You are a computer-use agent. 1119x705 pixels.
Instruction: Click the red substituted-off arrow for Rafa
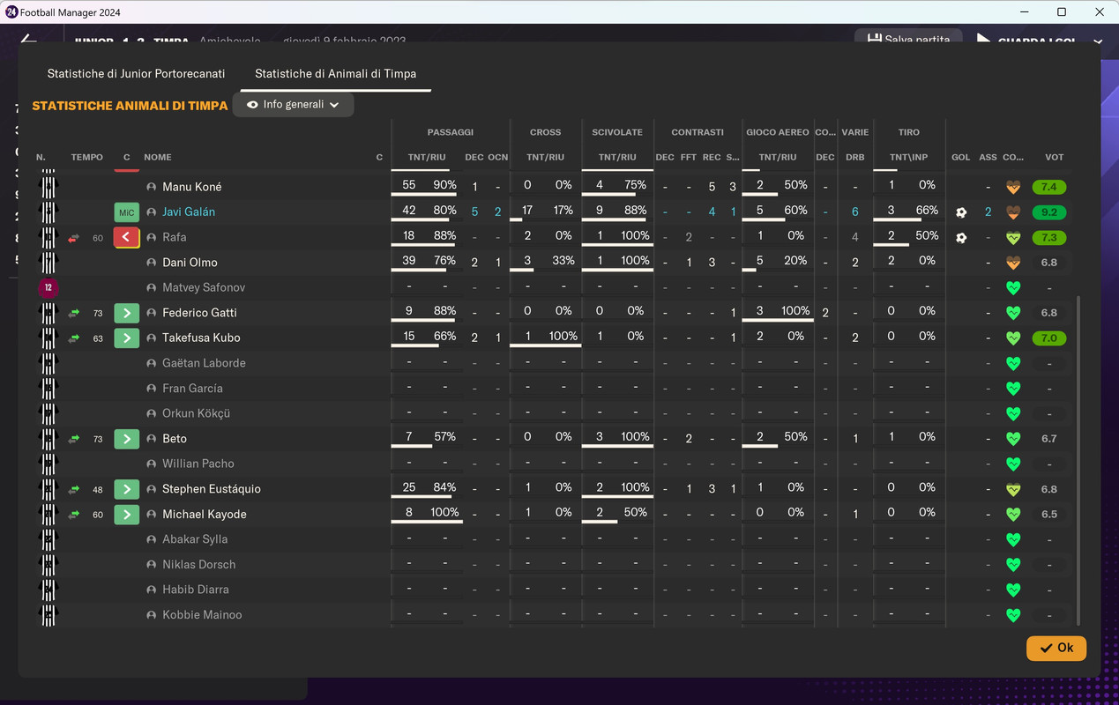tap(127, 237)
